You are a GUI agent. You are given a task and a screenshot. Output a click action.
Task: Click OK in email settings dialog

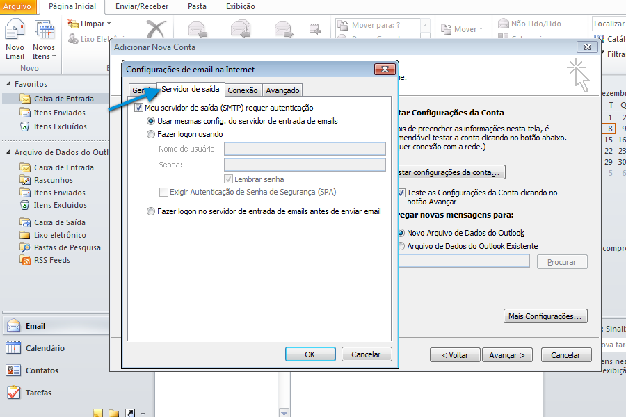click(310, 354)
